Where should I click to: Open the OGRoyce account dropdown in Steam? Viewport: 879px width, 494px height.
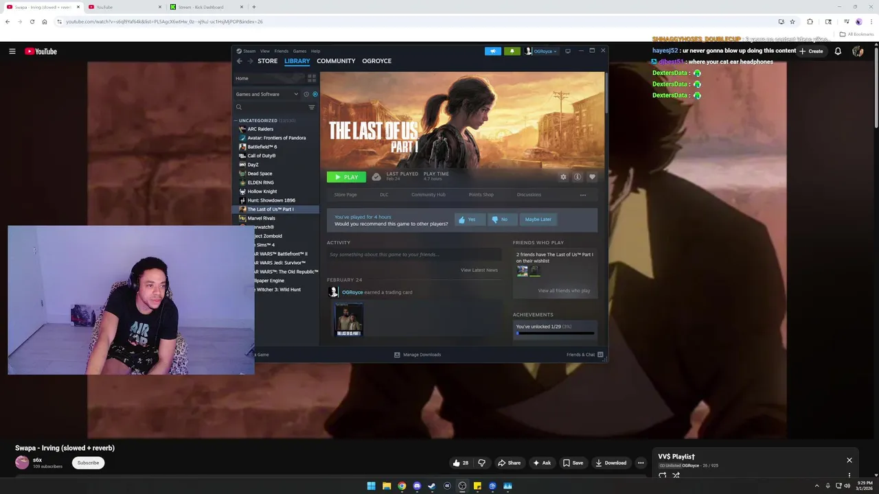(542, 51)
